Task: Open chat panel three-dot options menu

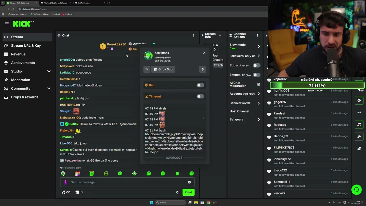Action: click(194, 35)
